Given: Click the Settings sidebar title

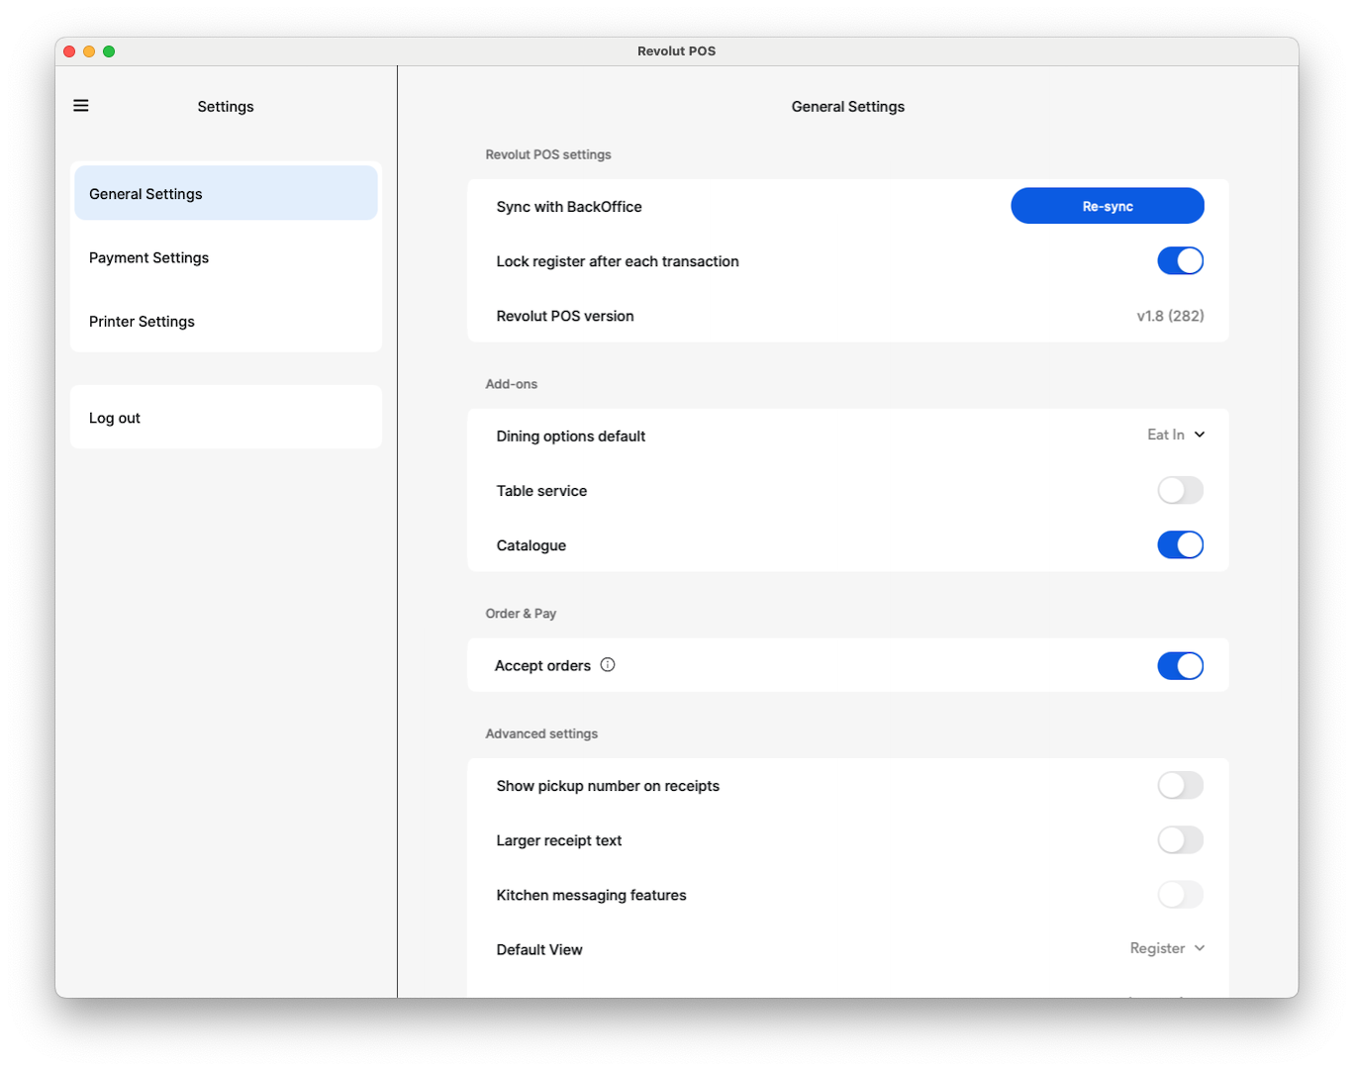Looking at the screenshot, I should (226, 106).
